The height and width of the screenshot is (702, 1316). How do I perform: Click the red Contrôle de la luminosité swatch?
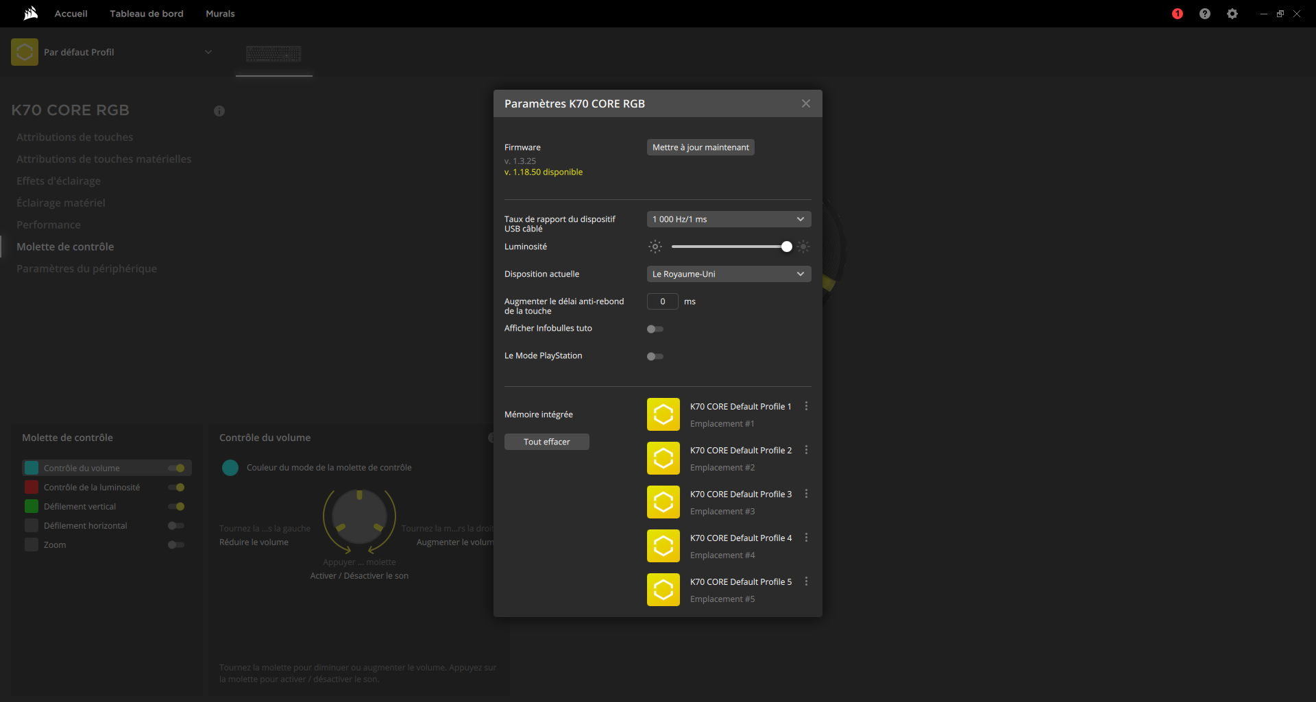coord(32,487)
